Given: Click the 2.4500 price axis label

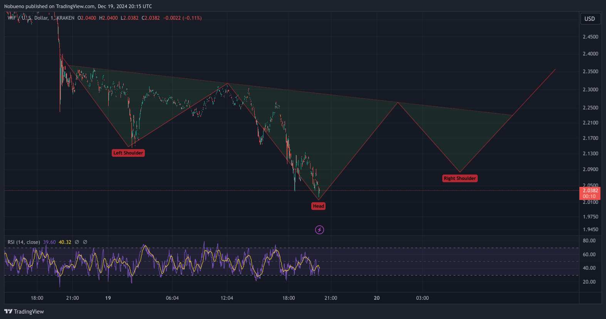Looking at the screenshot, I should click(590, 37).
